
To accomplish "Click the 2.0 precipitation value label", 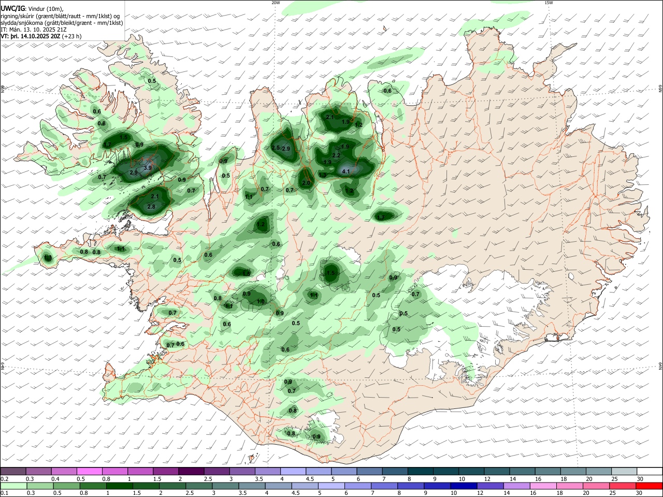I will coord(306,183).
